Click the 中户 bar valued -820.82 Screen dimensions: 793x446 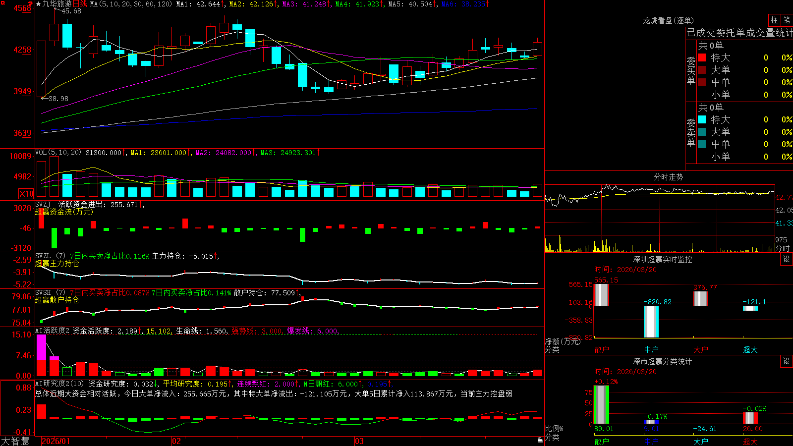651,322
